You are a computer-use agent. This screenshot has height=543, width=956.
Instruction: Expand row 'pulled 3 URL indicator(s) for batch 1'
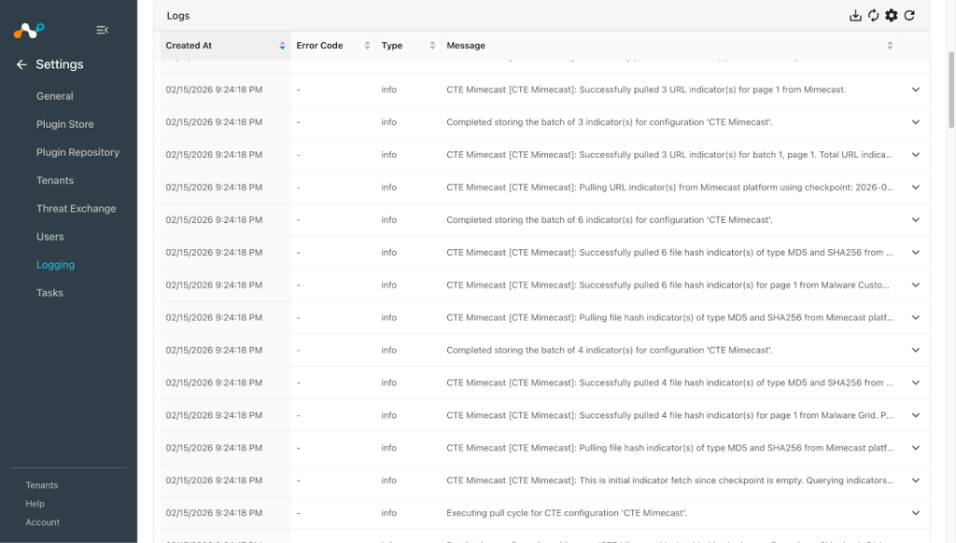click(x=916, y=155)
